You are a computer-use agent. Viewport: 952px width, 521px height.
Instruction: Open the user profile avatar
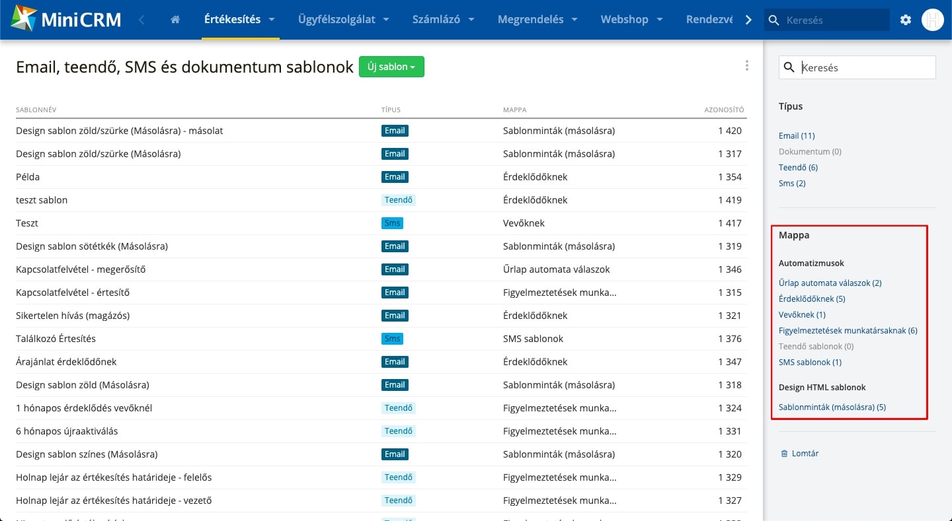coord(932,20)
